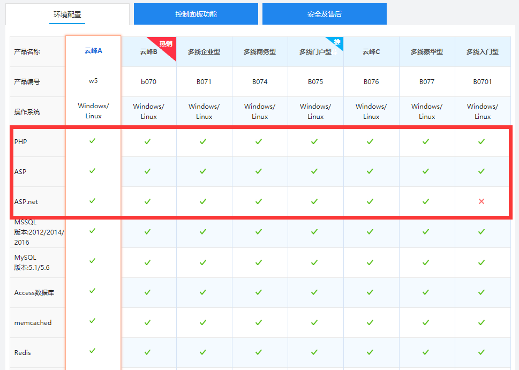Switch to the 环境配置 tab

point(67,14)
